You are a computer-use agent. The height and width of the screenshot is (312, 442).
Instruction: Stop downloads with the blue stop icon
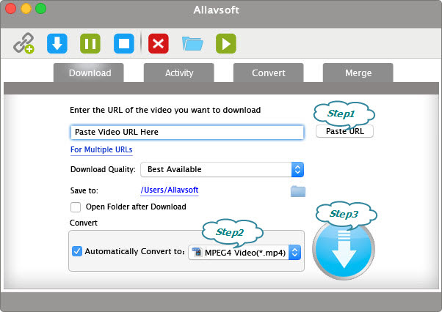[x=124, y=43]
